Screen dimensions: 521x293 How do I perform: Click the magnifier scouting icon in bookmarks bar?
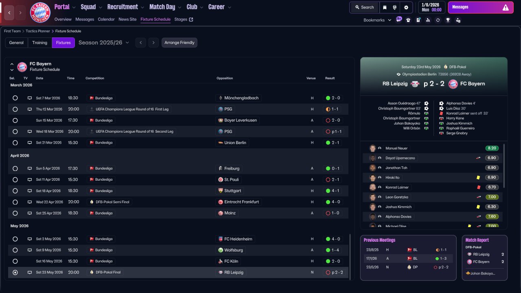point(428,20)
